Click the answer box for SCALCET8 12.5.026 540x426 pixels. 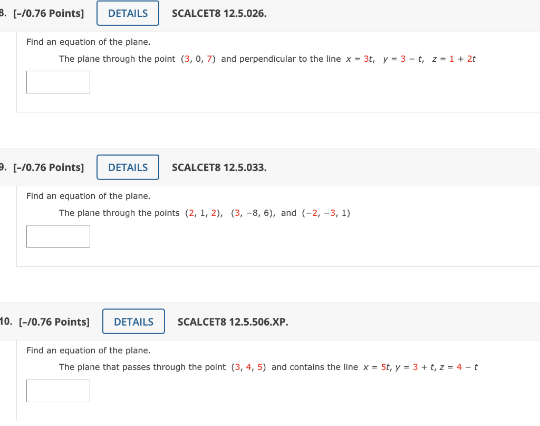click(x=58, y=82)
